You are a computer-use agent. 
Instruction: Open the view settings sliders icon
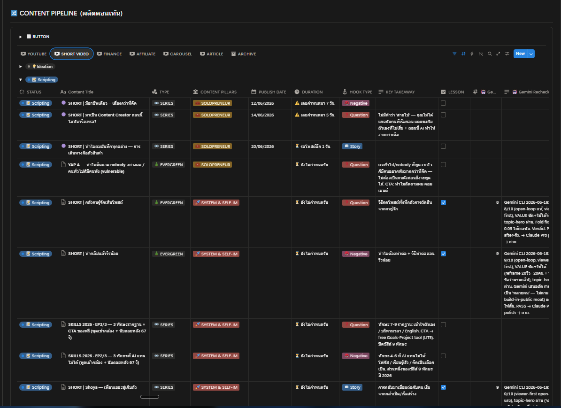[507, 54]
